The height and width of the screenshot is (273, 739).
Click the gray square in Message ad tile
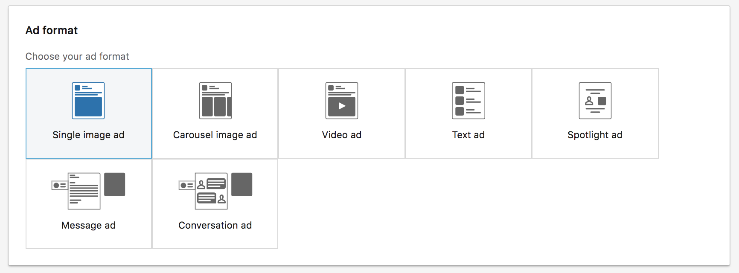114,184
